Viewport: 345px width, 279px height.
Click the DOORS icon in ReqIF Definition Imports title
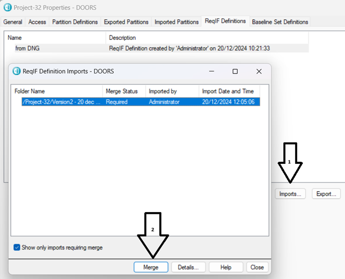[x=17, y=71]
